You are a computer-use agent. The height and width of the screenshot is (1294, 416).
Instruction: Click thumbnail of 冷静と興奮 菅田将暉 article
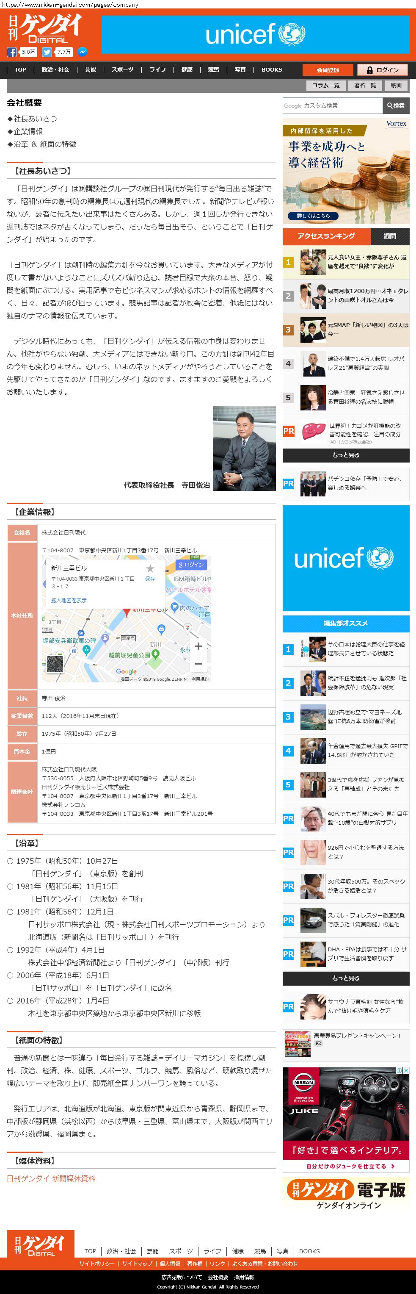pos(313,397)
